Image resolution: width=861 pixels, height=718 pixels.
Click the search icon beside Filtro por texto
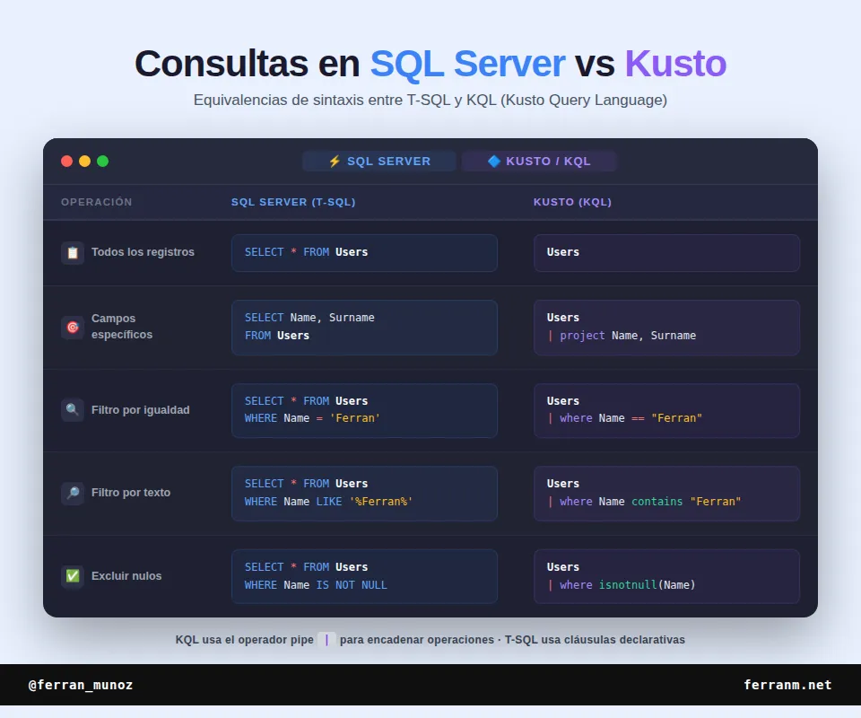click(x=73, y=492)
